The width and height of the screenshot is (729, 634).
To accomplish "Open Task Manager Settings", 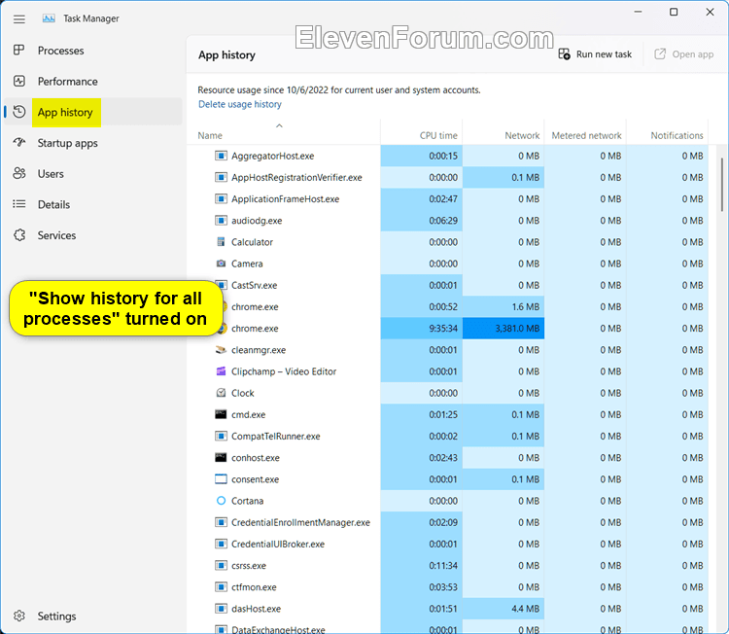I will [x=92, y=616].
